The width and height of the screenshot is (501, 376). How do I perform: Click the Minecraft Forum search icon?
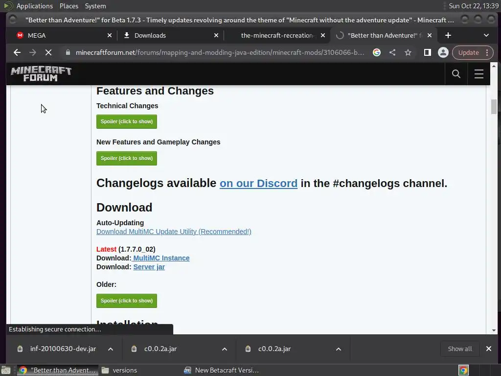click(456, 74)
